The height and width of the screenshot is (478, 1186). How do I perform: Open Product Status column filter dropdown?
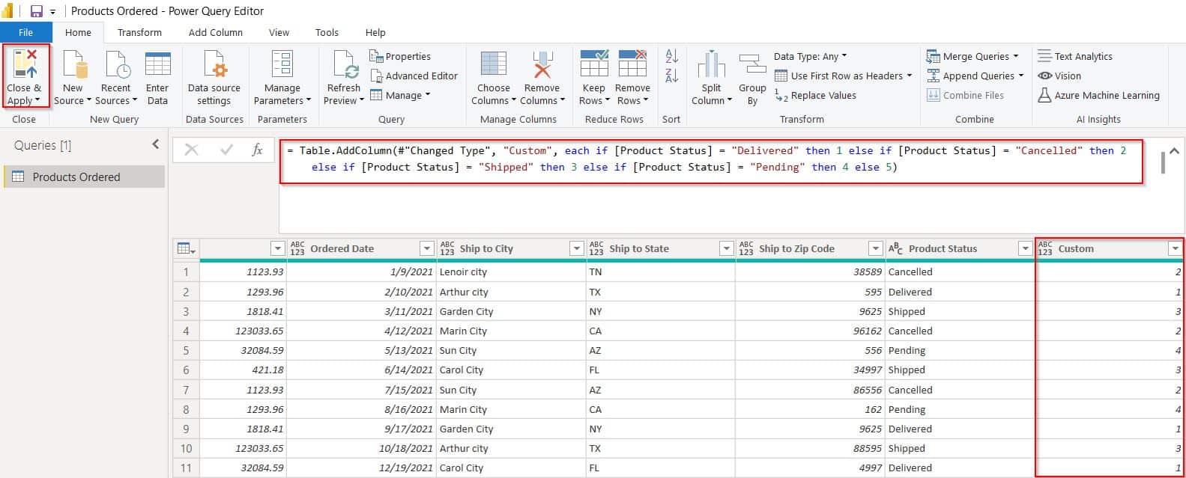1025,248
